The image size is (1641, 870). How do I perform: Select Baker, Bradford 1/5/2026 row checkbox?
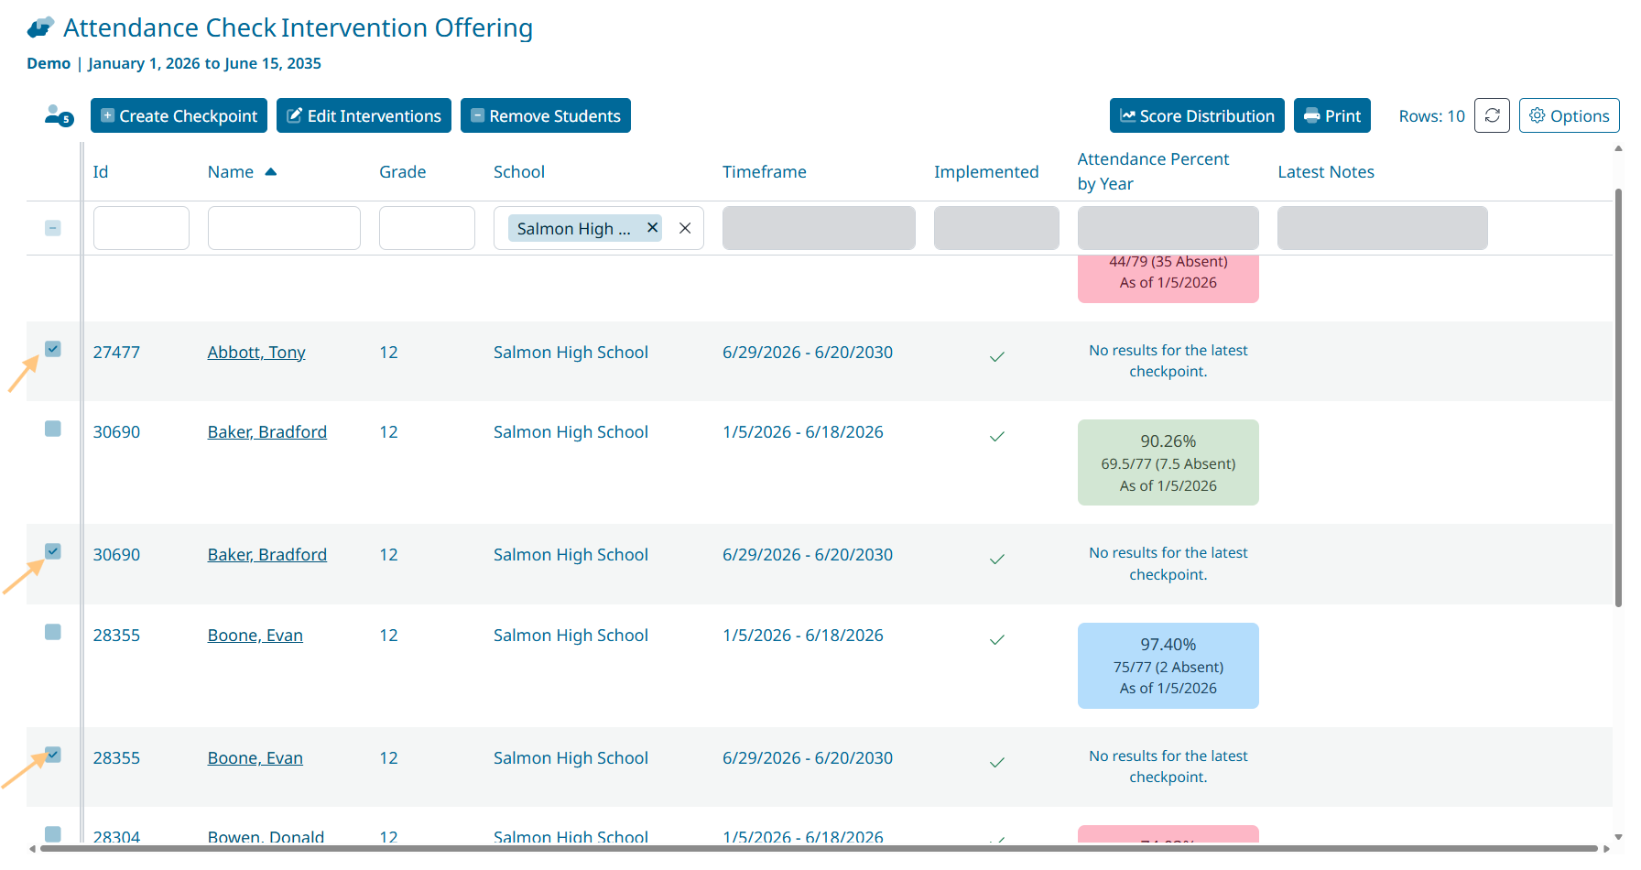[53, 429]
